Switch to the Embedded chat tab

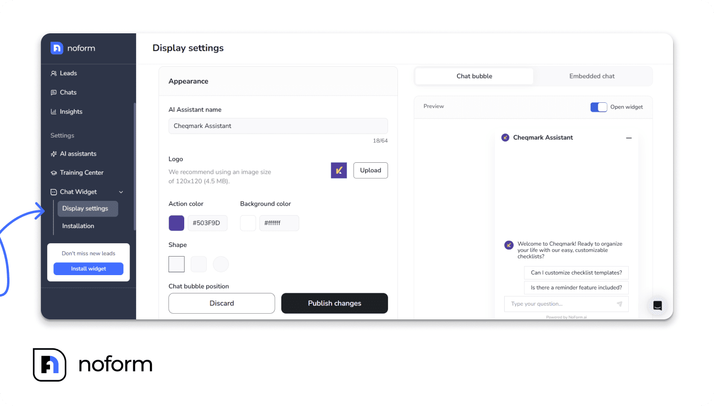point(592,76)
